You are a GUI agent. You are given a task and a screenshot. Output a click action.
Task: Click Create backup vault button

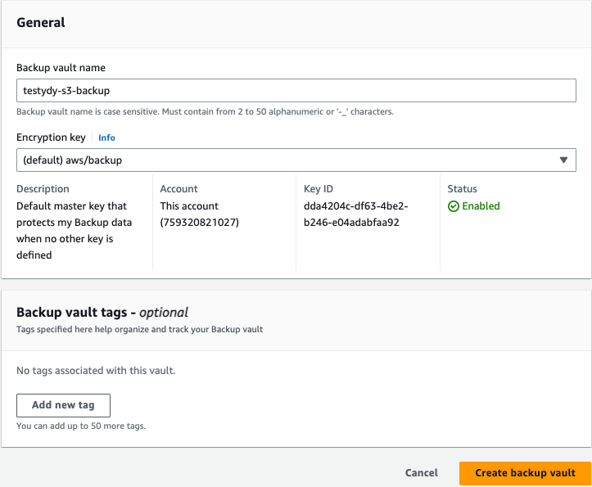525,473
